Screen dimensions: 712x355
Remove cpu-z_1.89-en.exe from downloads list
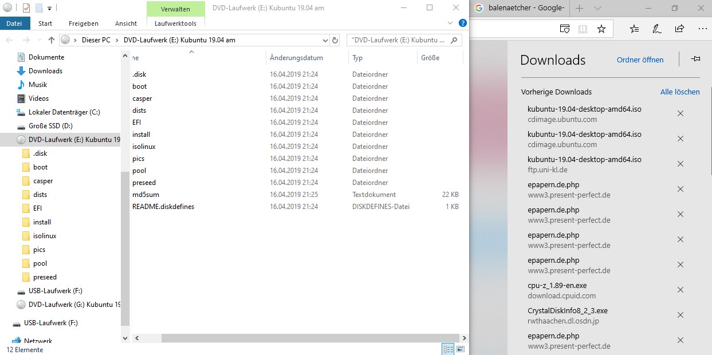pos(680,290)
